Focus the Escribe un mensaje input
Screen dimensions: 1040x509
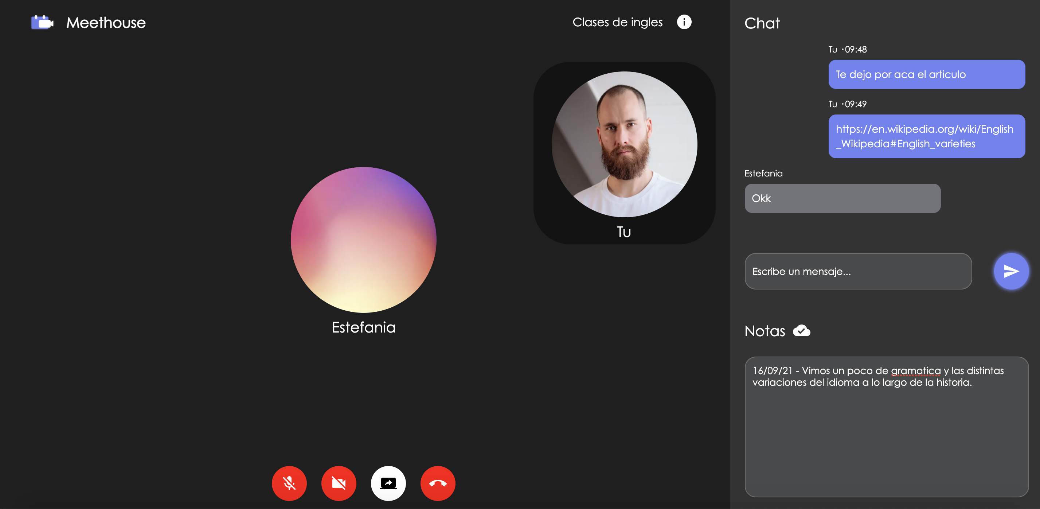[x=857, y=271]
